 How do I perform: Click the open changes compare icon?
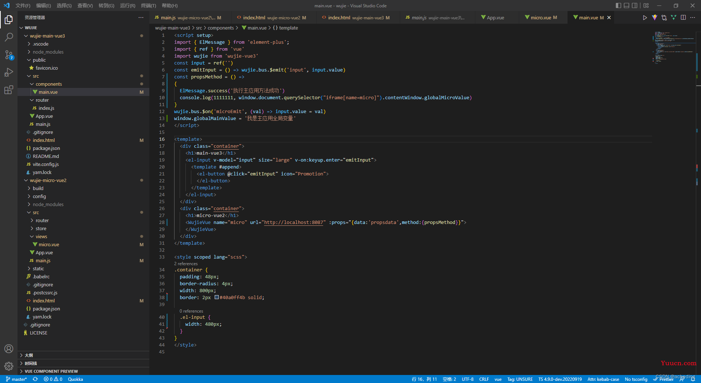664,18
